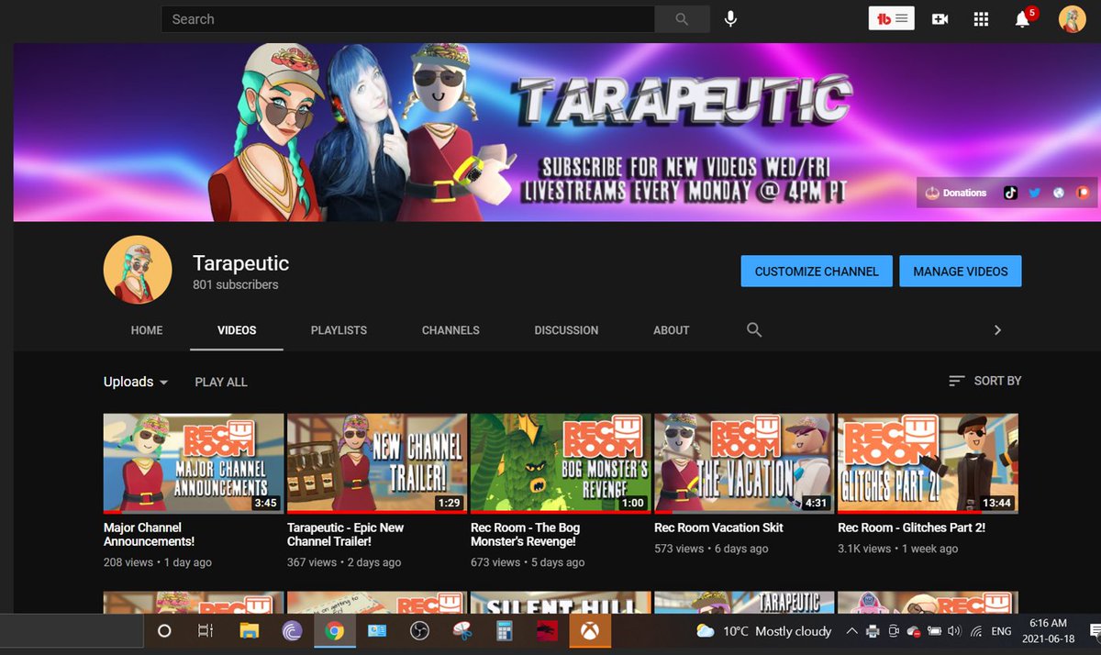Click the ENG language indicator
Screen dimensions: 1101x655
[1002, 631]
